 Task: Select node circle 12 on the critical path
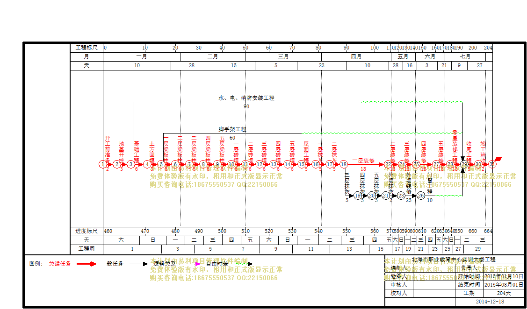(260, 164)
